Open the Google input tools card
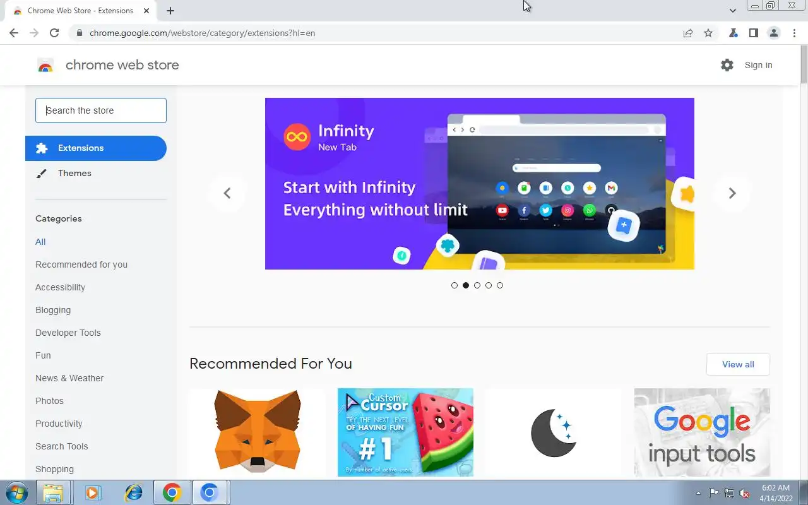The width and height of the screenshot is (808, 505). pos(702,432)
